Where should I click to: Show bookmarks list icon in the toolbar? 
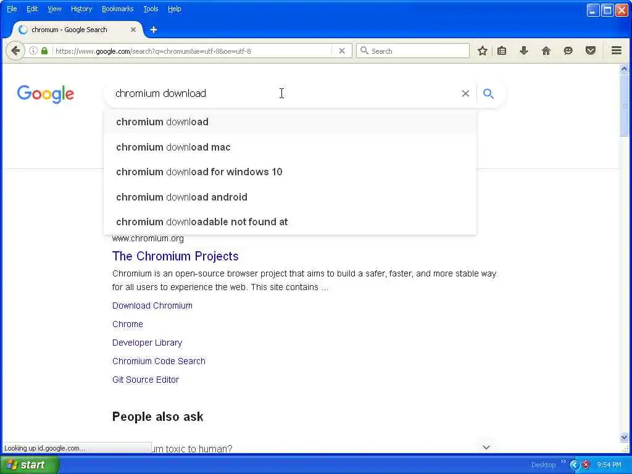click(502, 51)
